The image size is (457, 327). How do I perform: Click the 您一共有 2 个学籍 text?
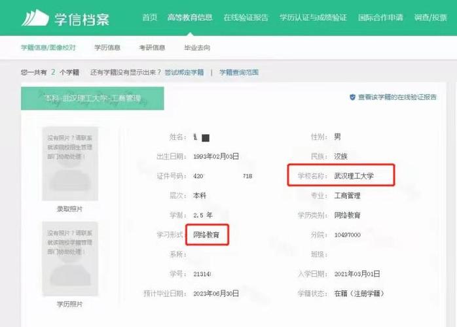[50, 72]
